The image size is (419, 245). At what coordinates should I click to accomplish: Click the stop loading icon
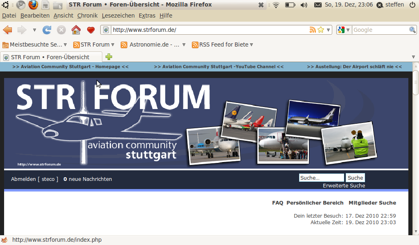click(x=61, y=30)
